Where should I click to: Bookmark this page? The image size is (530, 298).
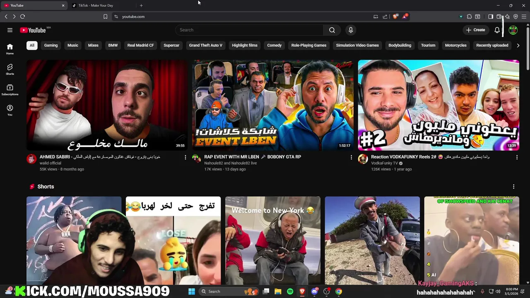[105, 17]
